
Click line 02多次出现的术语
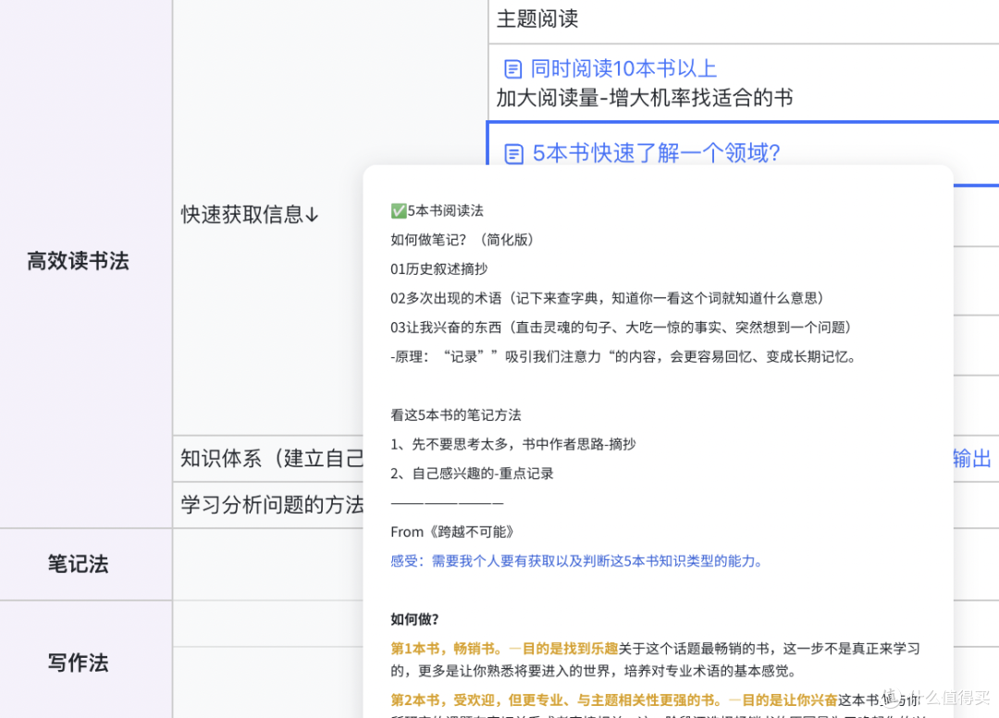607,298
